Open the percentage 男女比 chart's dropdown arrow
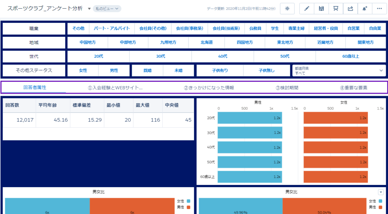The image size is (388, 214). (x=381, y=192)
